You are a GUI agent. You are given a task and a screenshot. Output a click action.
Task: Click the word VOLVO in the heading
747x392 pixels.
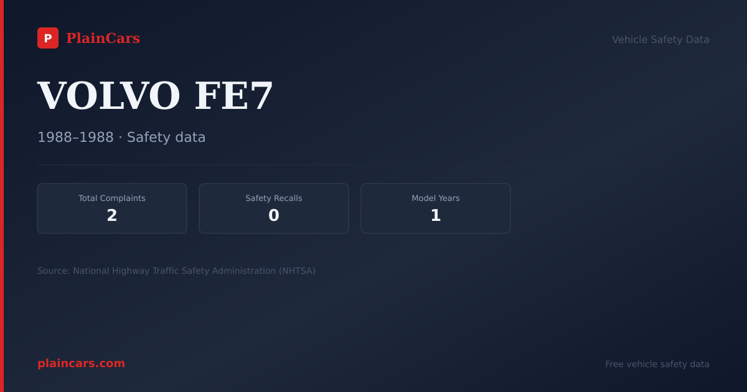tap(109, 96)
